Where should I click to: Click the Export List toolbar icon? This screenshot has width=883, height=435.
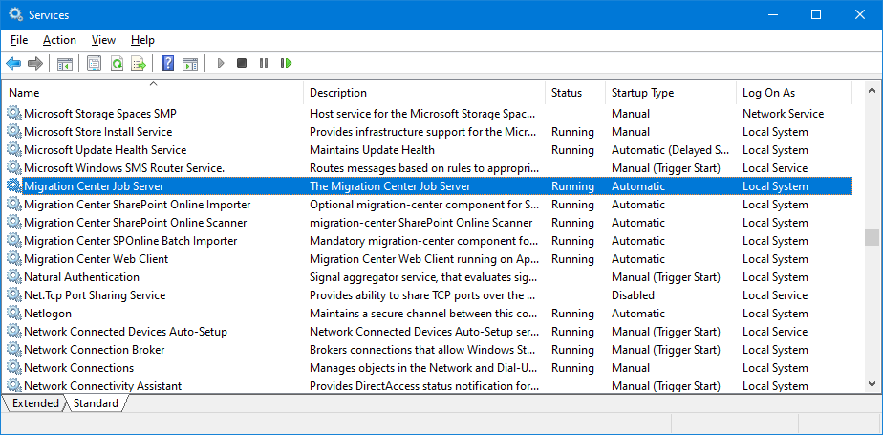[139, 63]
